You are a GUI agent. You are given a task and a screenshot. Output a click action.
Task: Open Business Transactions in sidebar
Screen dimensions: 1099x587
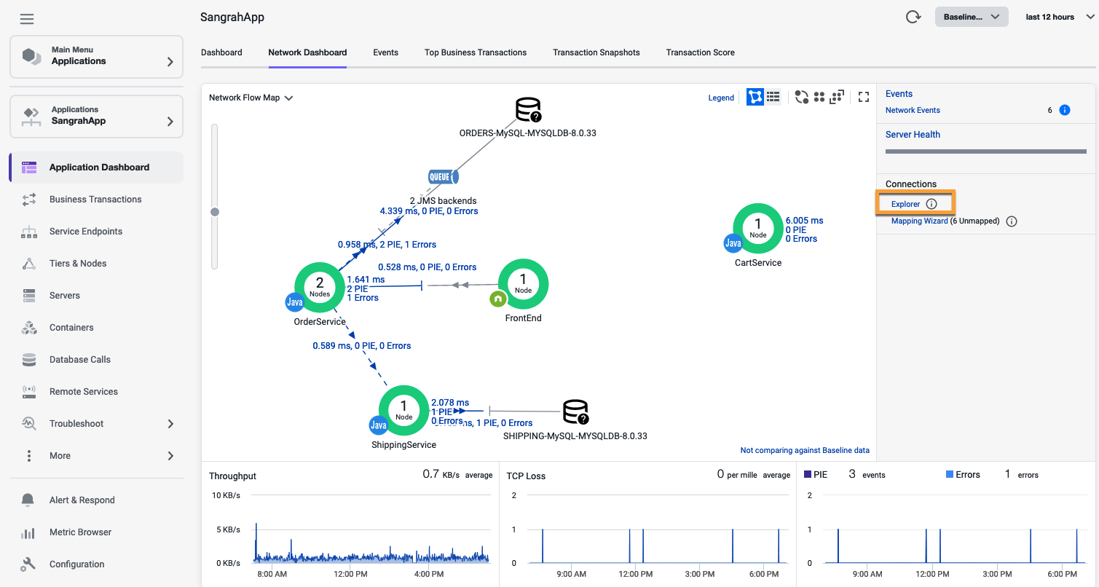(x=96, y=200)
